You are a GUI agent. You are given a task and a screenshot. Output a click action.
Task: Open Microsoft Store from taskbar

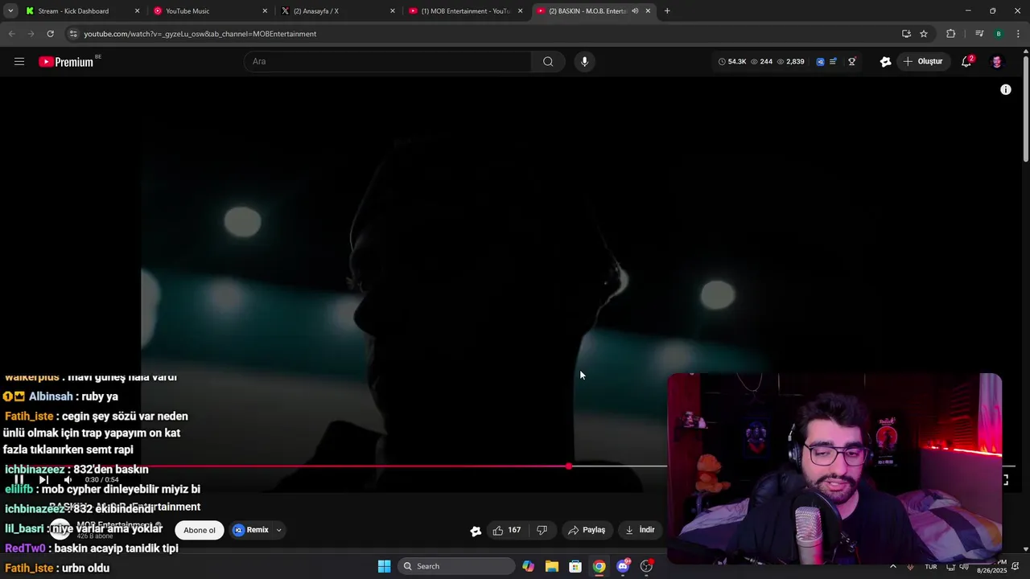point(575,566)
